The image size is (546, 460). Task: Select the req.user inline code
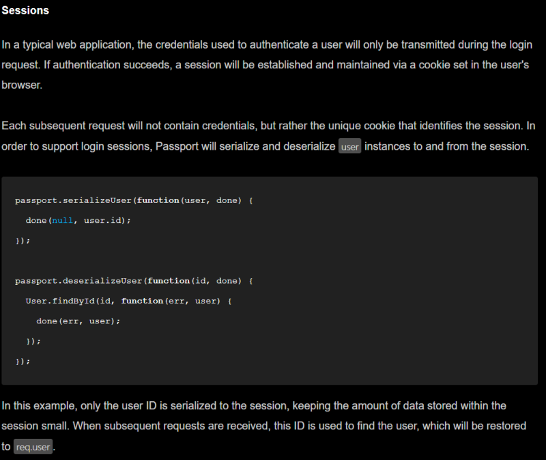(33, 446)
